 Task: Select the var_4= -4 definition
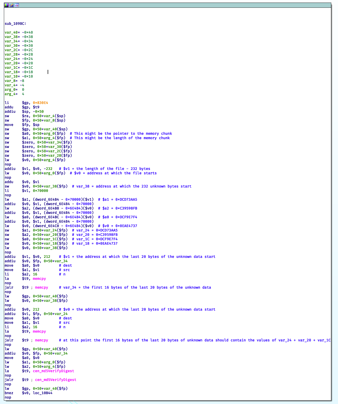(x=14, y=85)
